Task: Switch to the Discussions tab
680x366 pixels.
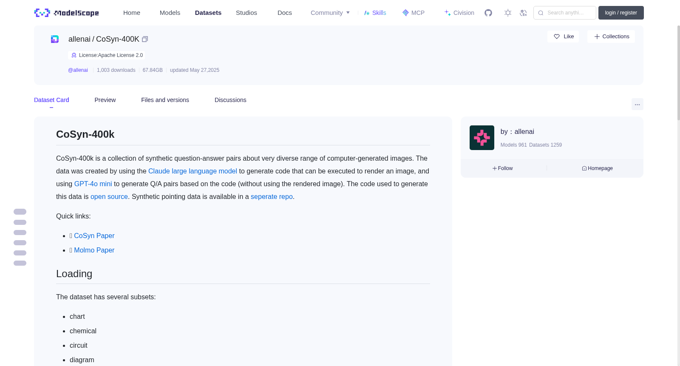Action: point(230,100)
